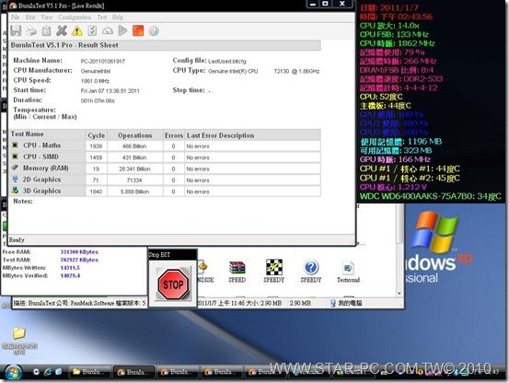Open the File menu in BurnInTest
This screenshot has width=509, height=383.
click(16, 17)
